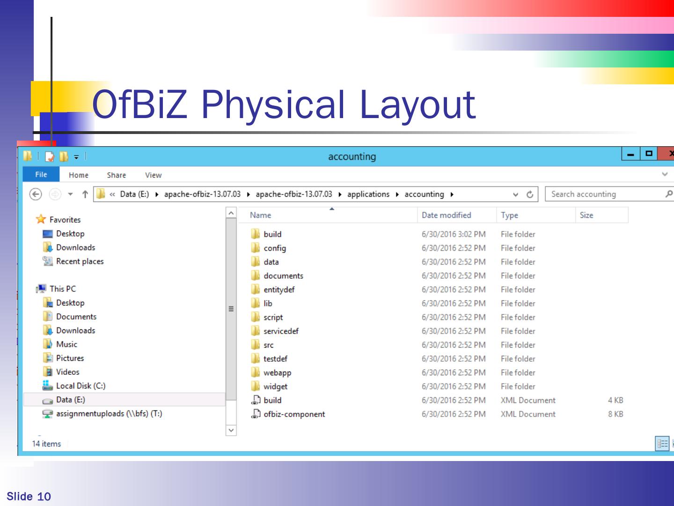Viewport: 674px width, 506px height.
Task: Click the applications breadcrumb in the address bar
Action: pyautogui.click(x=368, y=194)
